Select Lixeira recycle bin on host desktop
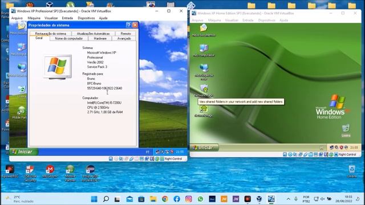This screenshot has width=365, height=205. coord(352,171)
